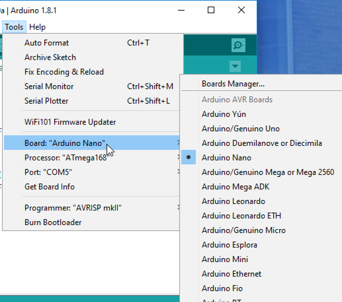This screenshot has height=302, width=342.
Task: Pick Arduino Duemilanove or Diecimila board
Action: [x=261, y=143]
